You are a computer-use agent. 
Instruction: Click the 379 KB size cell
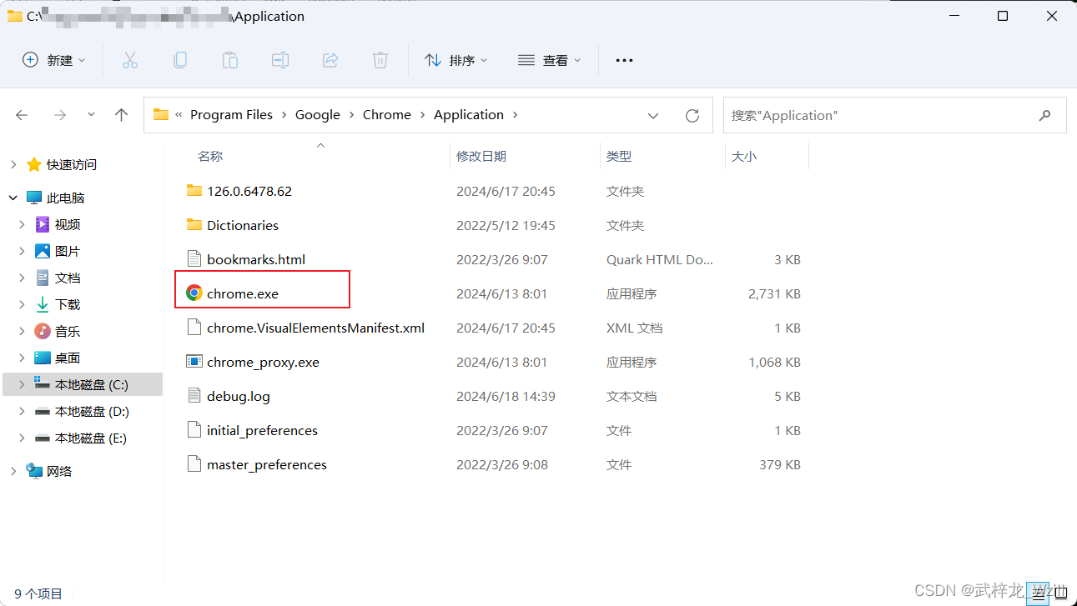780,464
